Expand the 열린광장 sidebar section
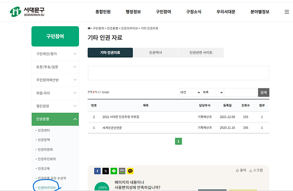This screenshot has width=293, height=191. pos(55,106)
